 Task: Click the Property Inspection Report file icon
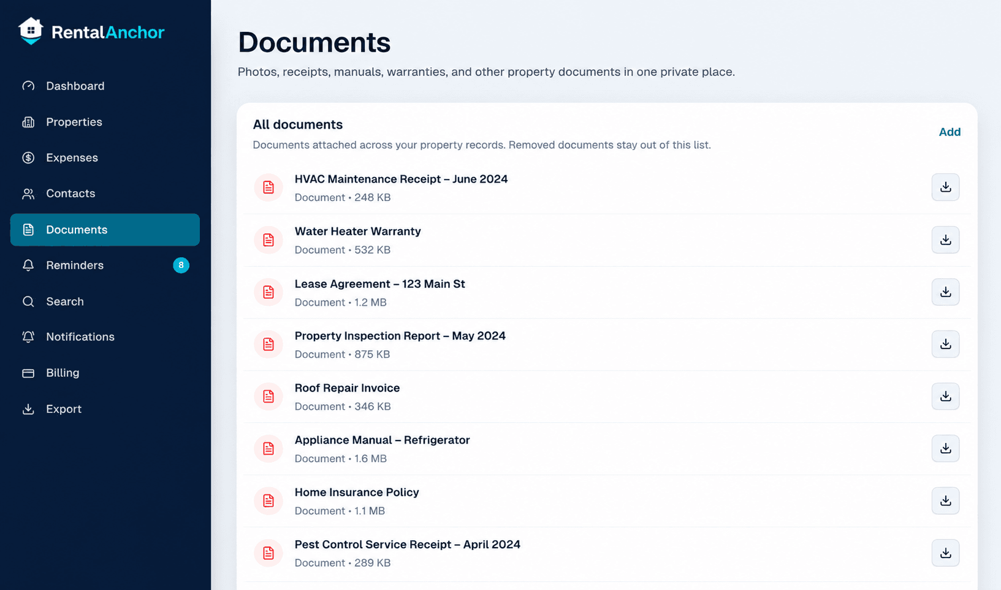[x=268, y=344]
